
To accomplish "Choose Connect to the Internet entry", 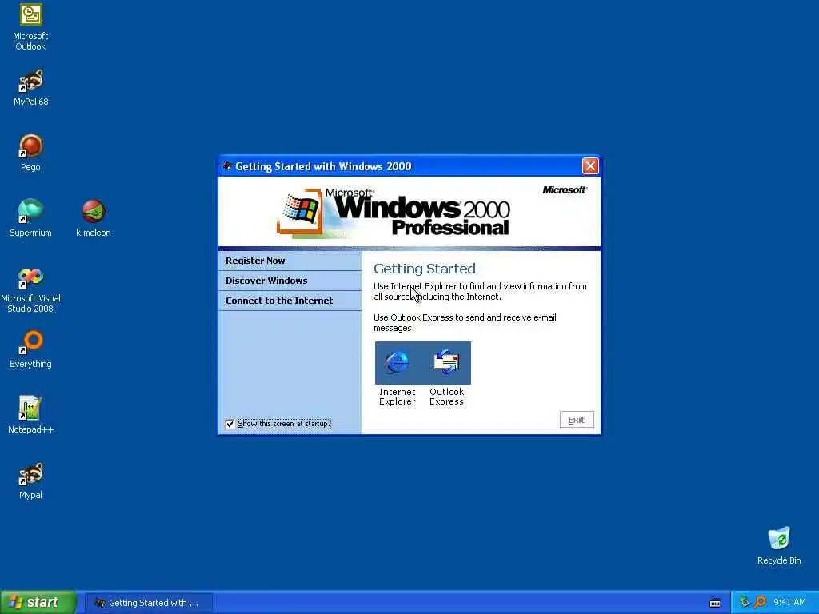I will pyautogui.click(x=290, y=301).
